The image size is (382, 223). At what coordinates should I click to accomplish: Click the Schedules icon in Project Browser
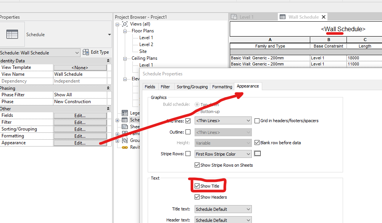pyautogui.click(x=125, y=120)
